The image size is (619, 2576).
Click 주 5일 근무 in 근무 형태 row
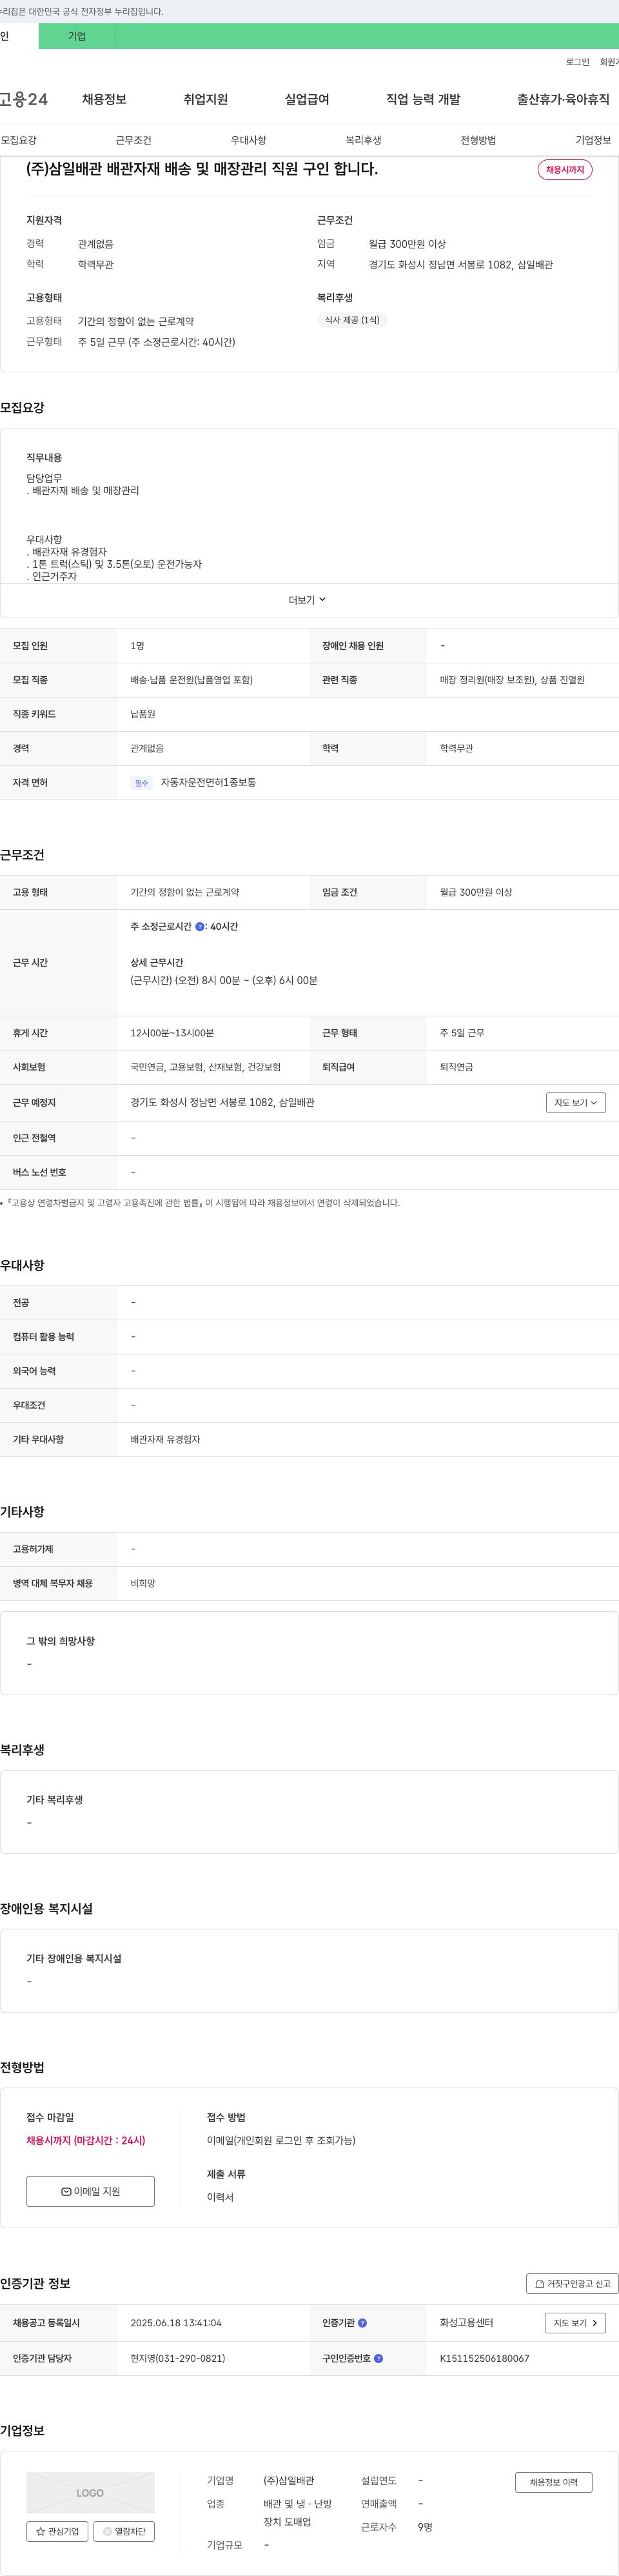(462, 1033)
